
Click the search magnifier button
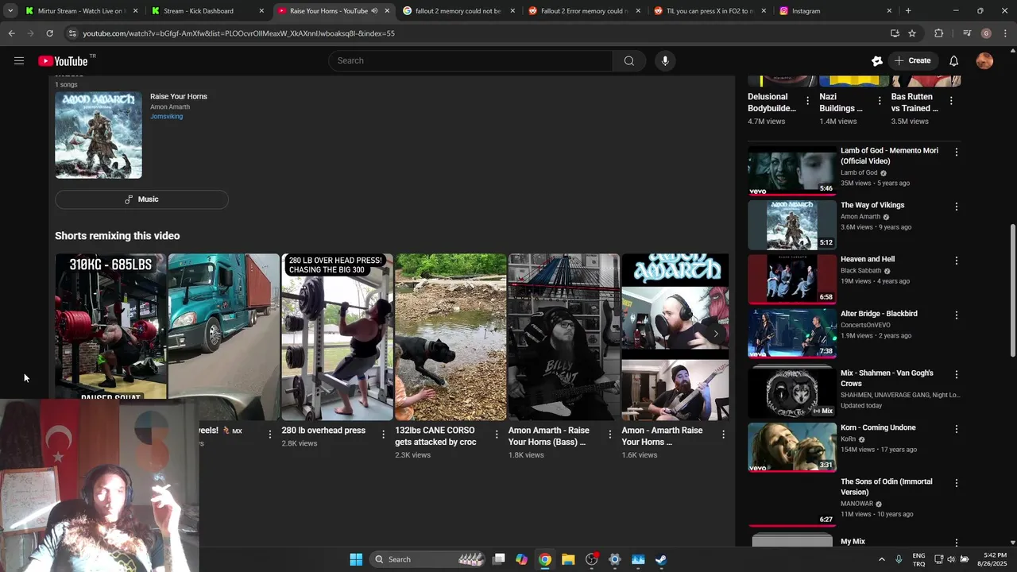point(628,60)
